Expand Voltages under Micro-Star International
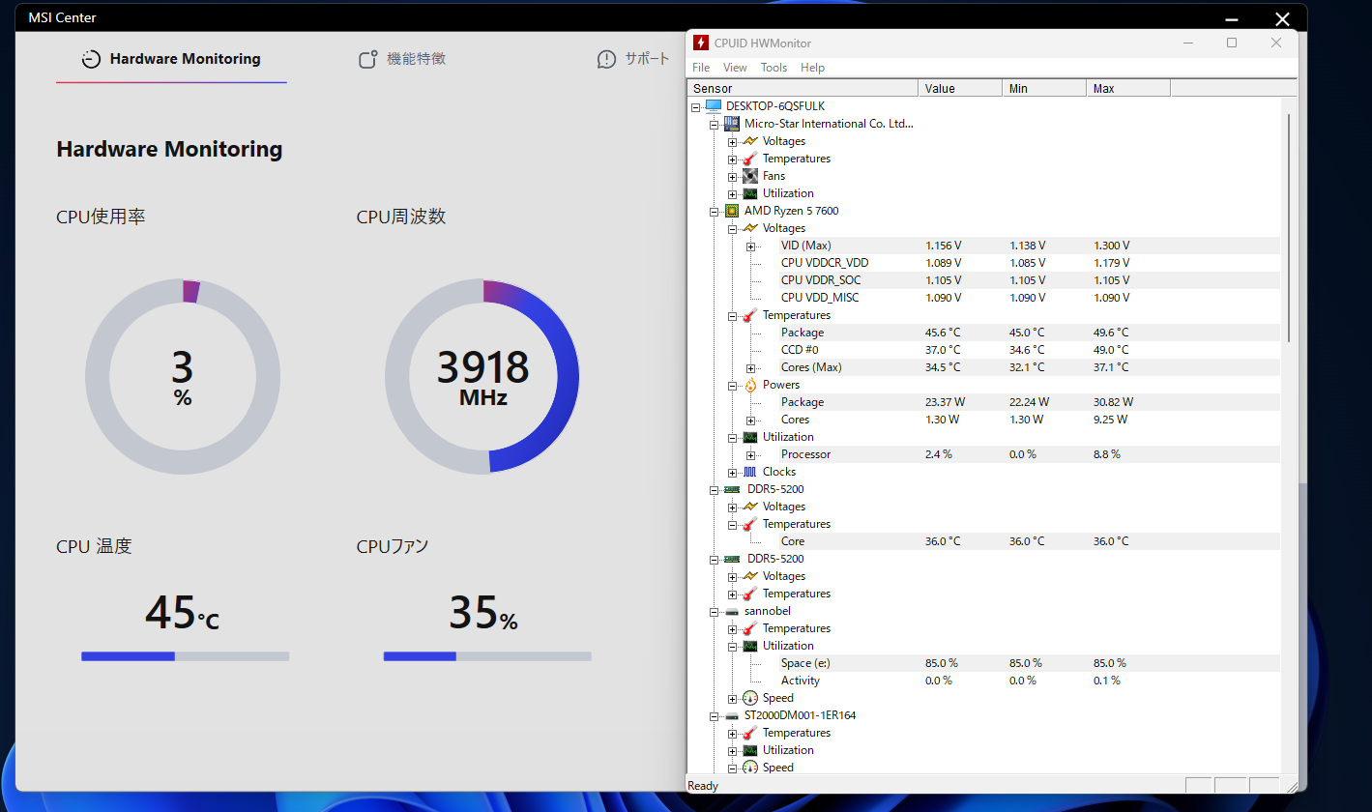Image resolution: width=1372 pixels, height=812 pixels. click(733, 141)
